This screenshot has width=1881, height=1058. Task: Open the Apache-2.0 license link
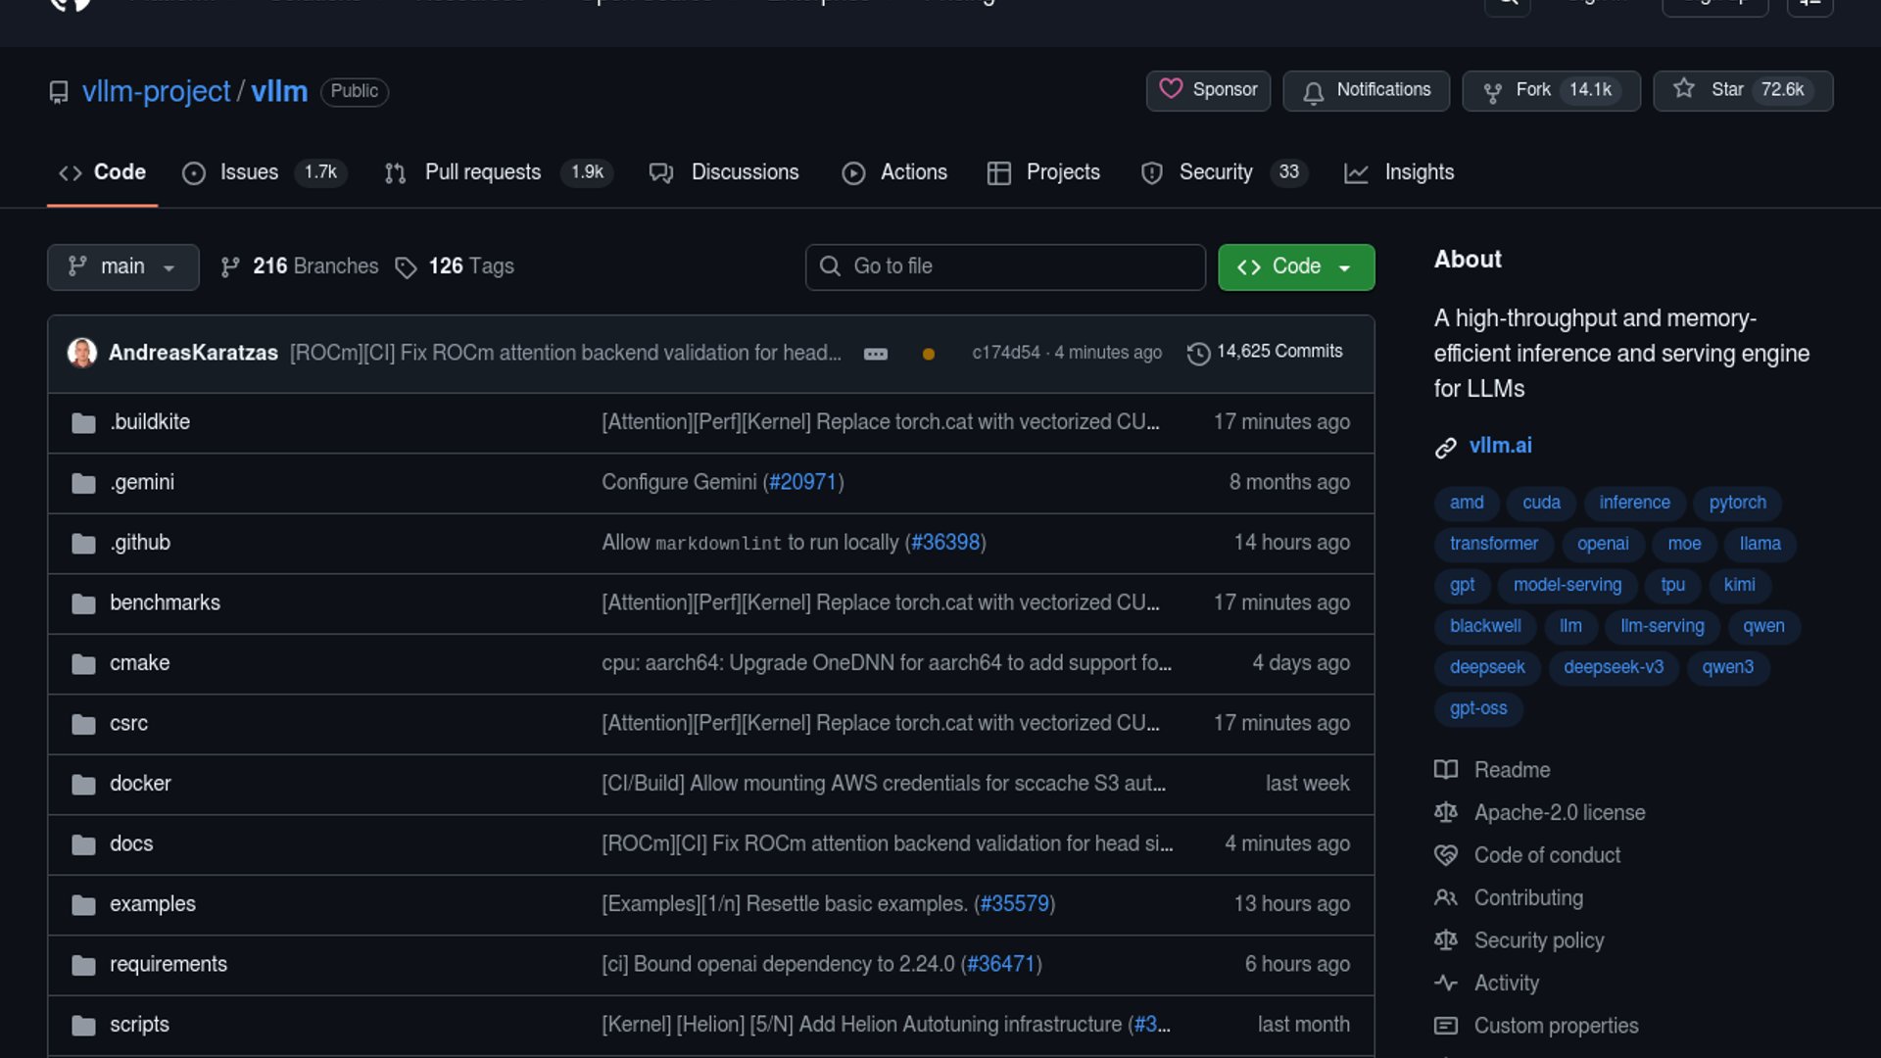pos(1559,813)
